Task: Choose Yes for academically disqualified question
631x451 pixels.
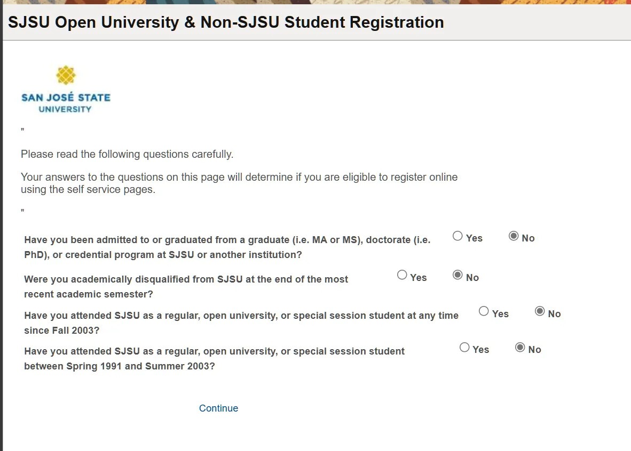Action: pos(402,275)
